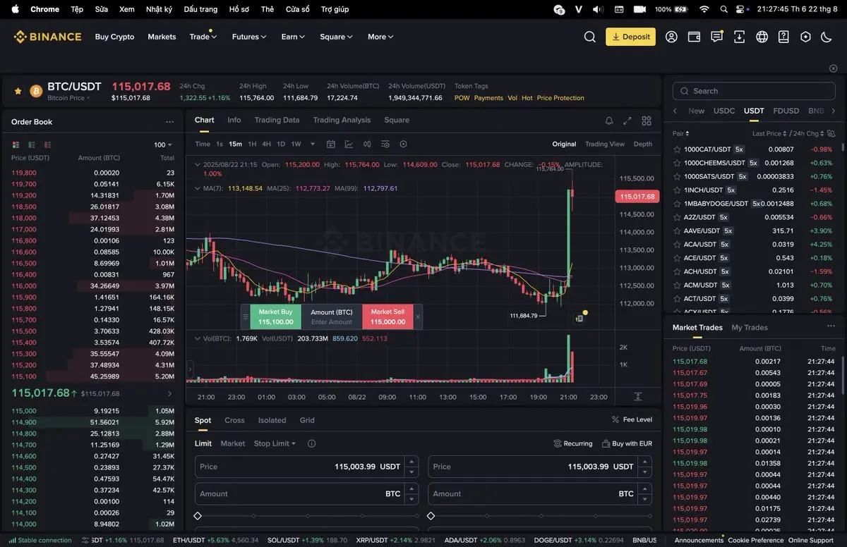The height and width of the screenshot is (547, 847).
Task: Open more time intervals dropdown arrow
Action: coord(313,144)
